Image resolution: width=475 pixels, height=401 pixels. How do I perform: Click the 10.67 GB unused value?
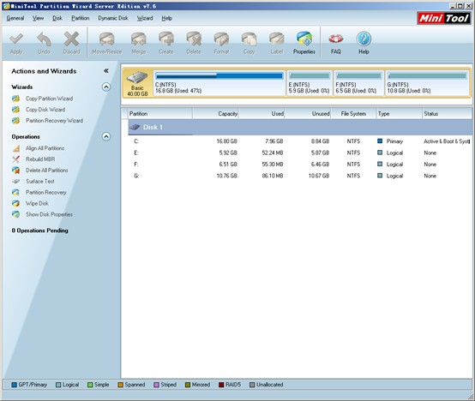tap(319, 176)
